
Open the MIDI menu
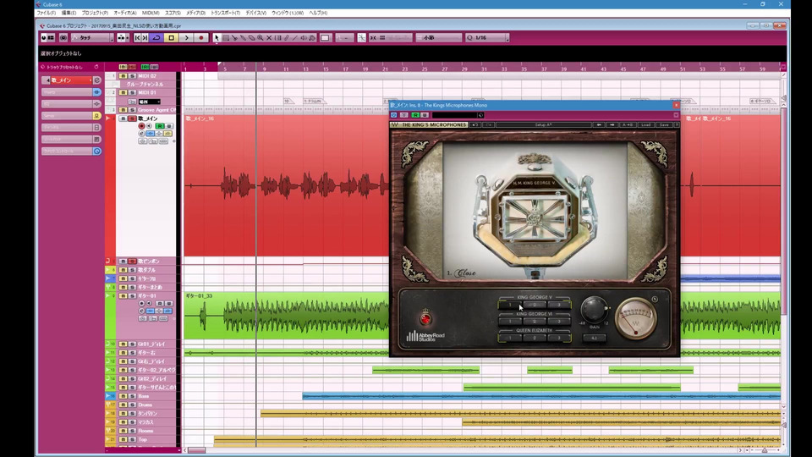coord(151,13)
